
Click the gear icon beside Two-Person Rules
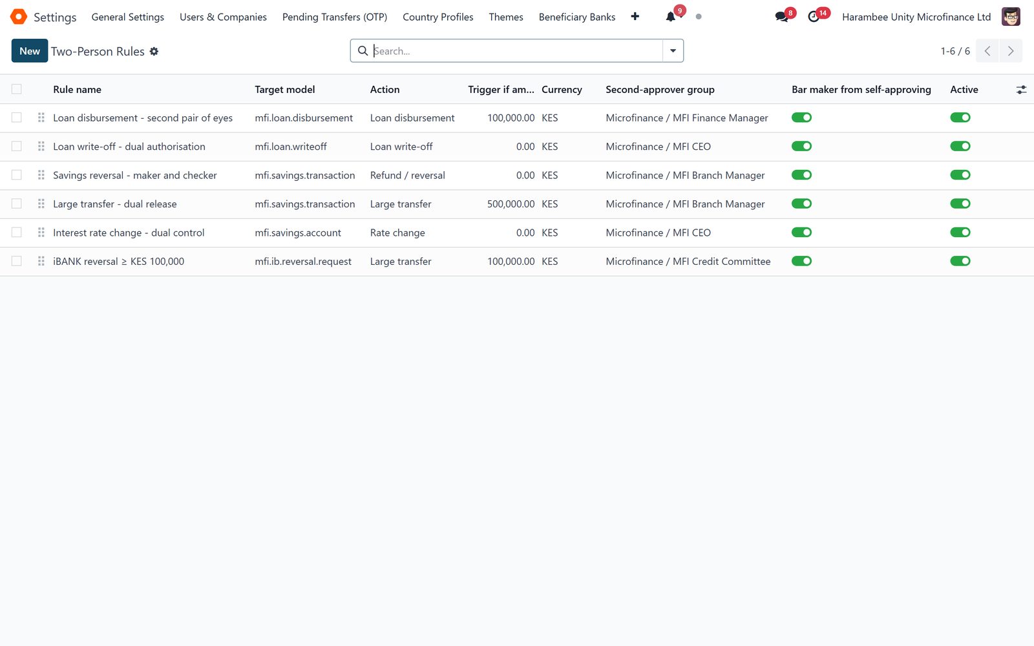pyautogui.click(x=154, y=51)
